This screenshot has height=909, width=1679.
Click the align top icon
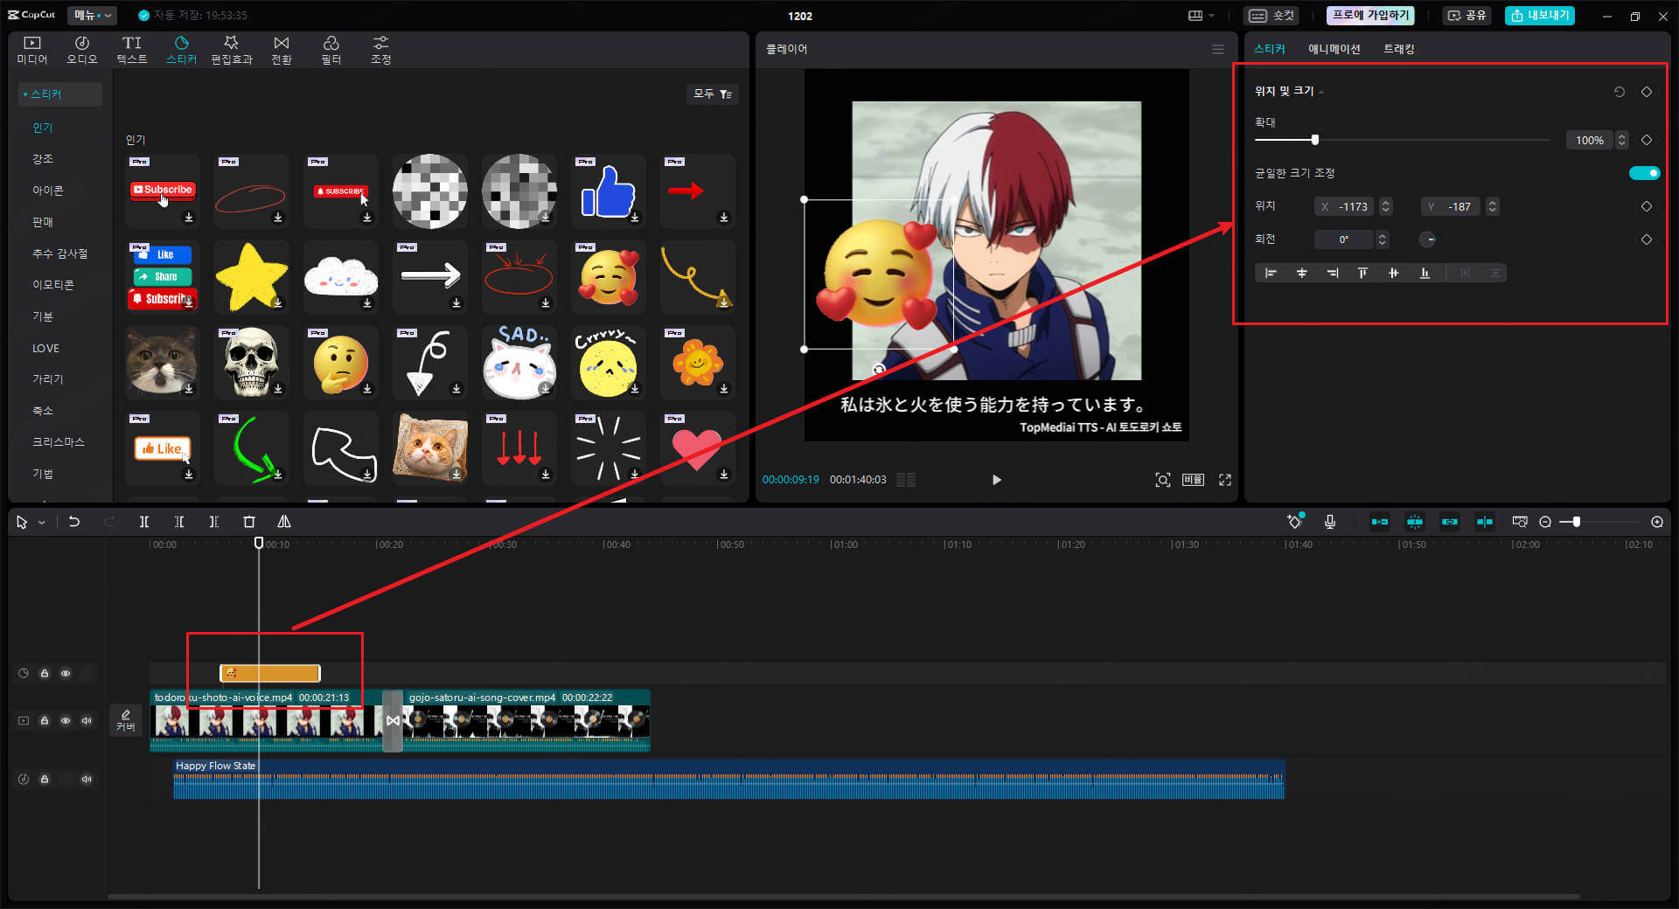pyautogui.click(x=1362, y=274)
